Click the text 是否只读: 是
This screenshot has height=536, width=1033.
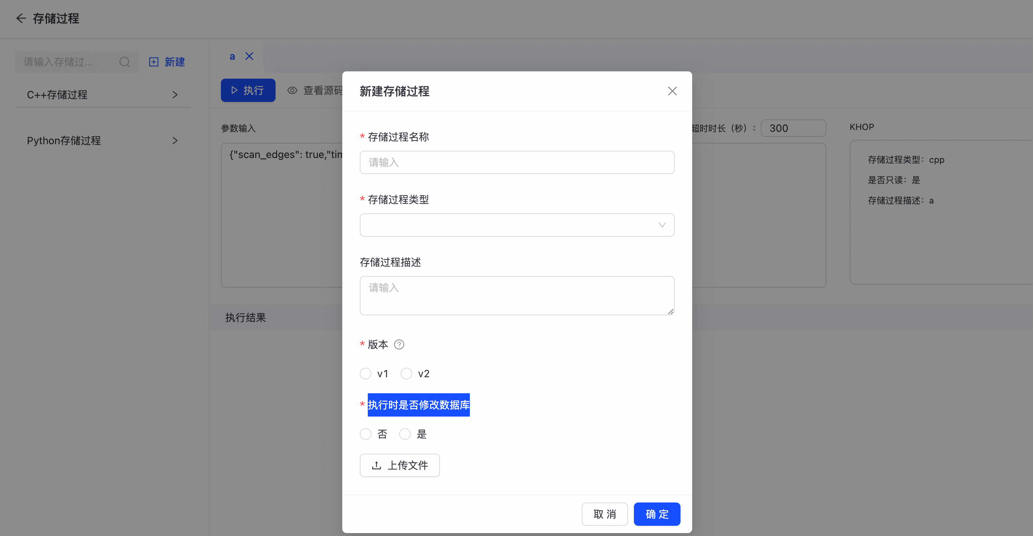point(893,180)
